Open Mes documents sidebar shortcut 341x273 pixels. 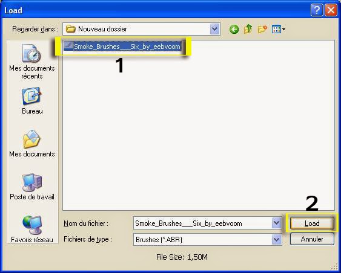pyautogui.click(x=32, y=144)
